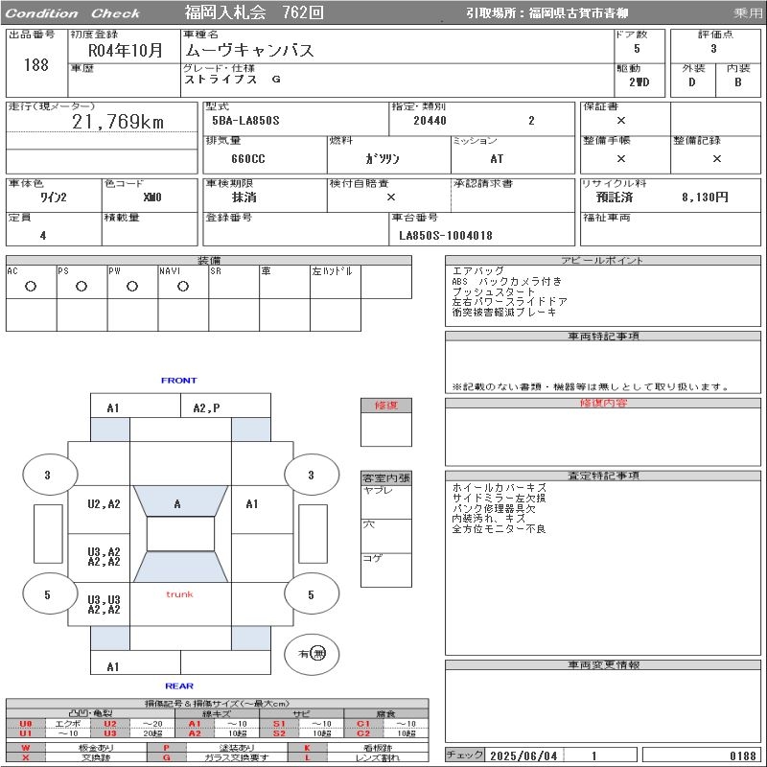Click the appeal point プッシュスタート
The width and height of the screenshot is (767, 767).
coord(494,292)
